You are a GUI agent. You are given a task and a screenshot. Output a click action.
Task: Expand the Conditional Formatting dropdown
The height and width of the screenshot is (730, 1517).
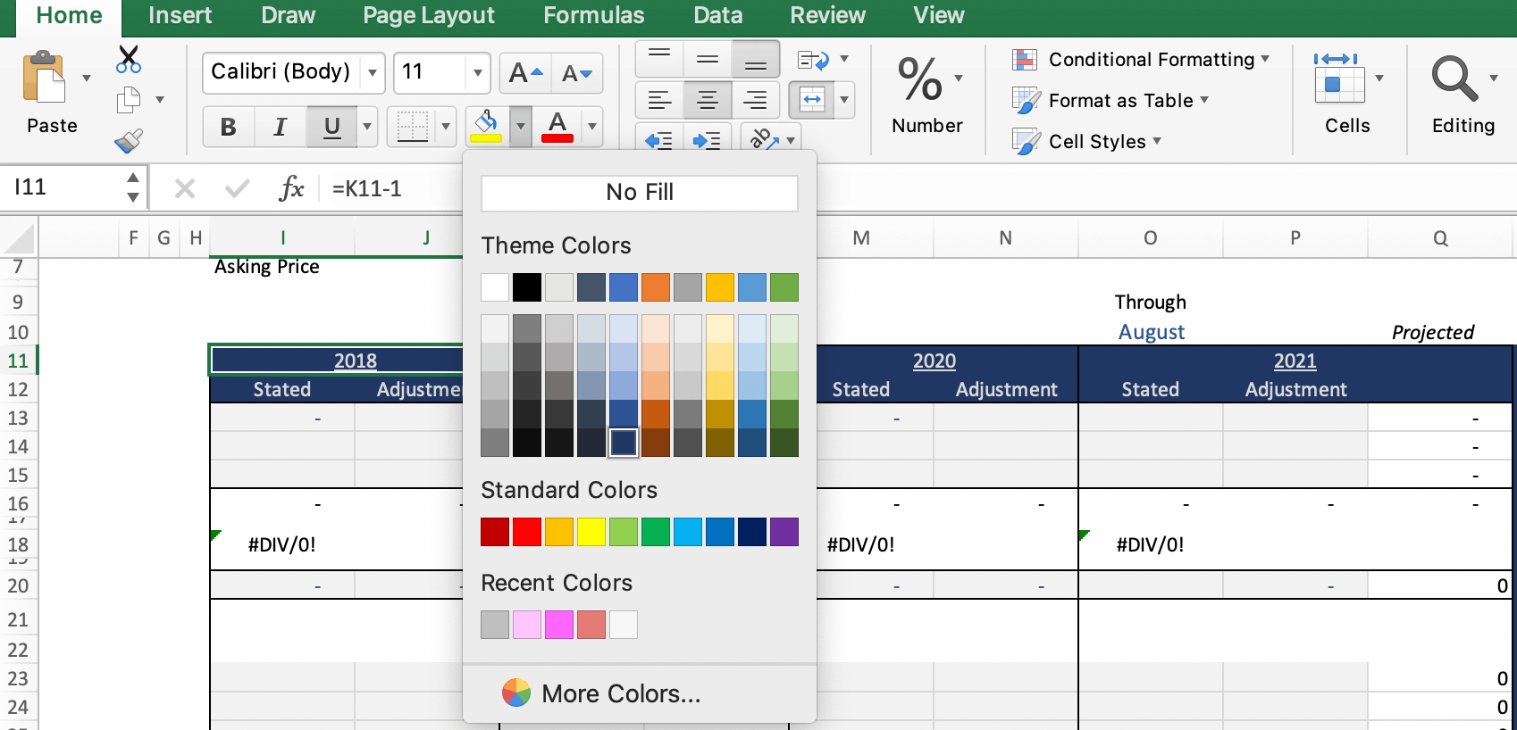(x=1152, y=60)
